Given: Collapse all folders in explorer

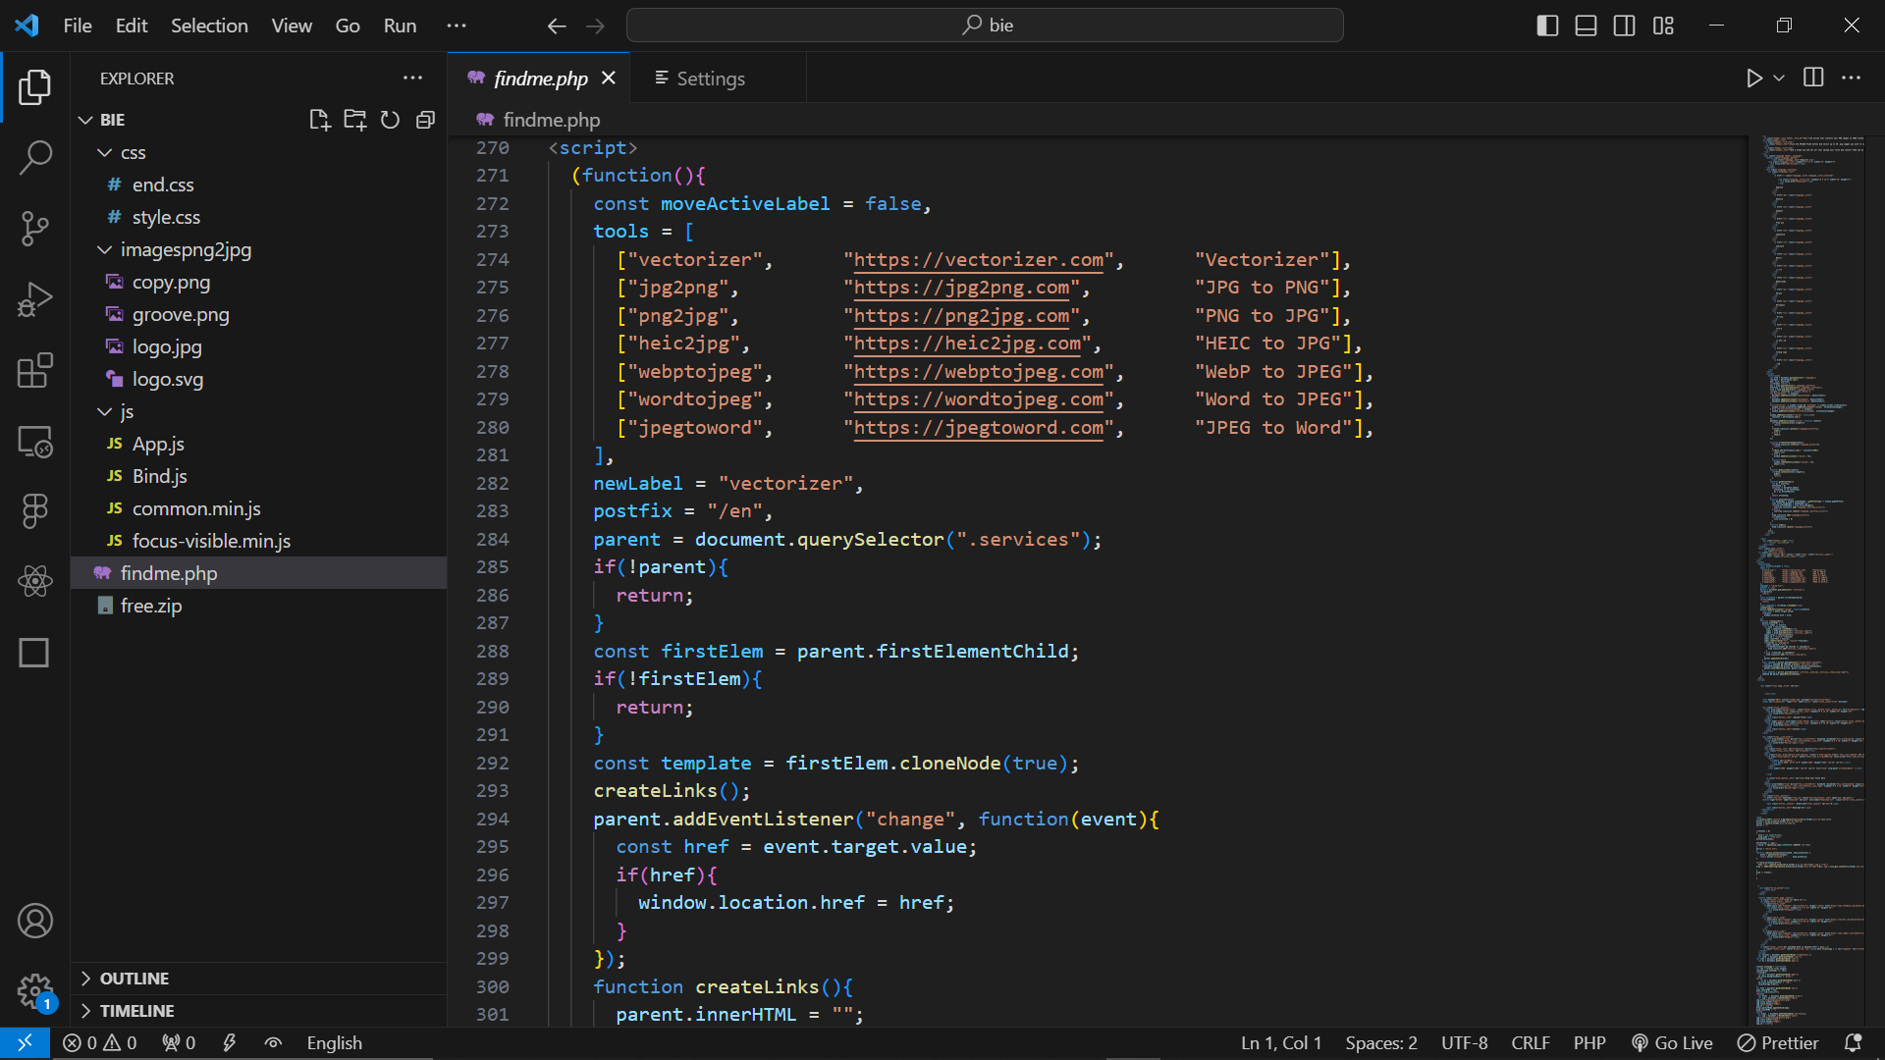Looking at the screenshot, I should point(425,120).
